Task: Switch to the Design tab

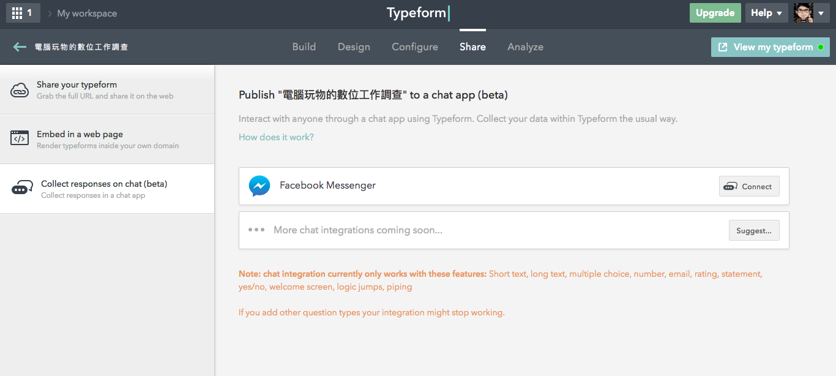Action: (x=354, y=47)
